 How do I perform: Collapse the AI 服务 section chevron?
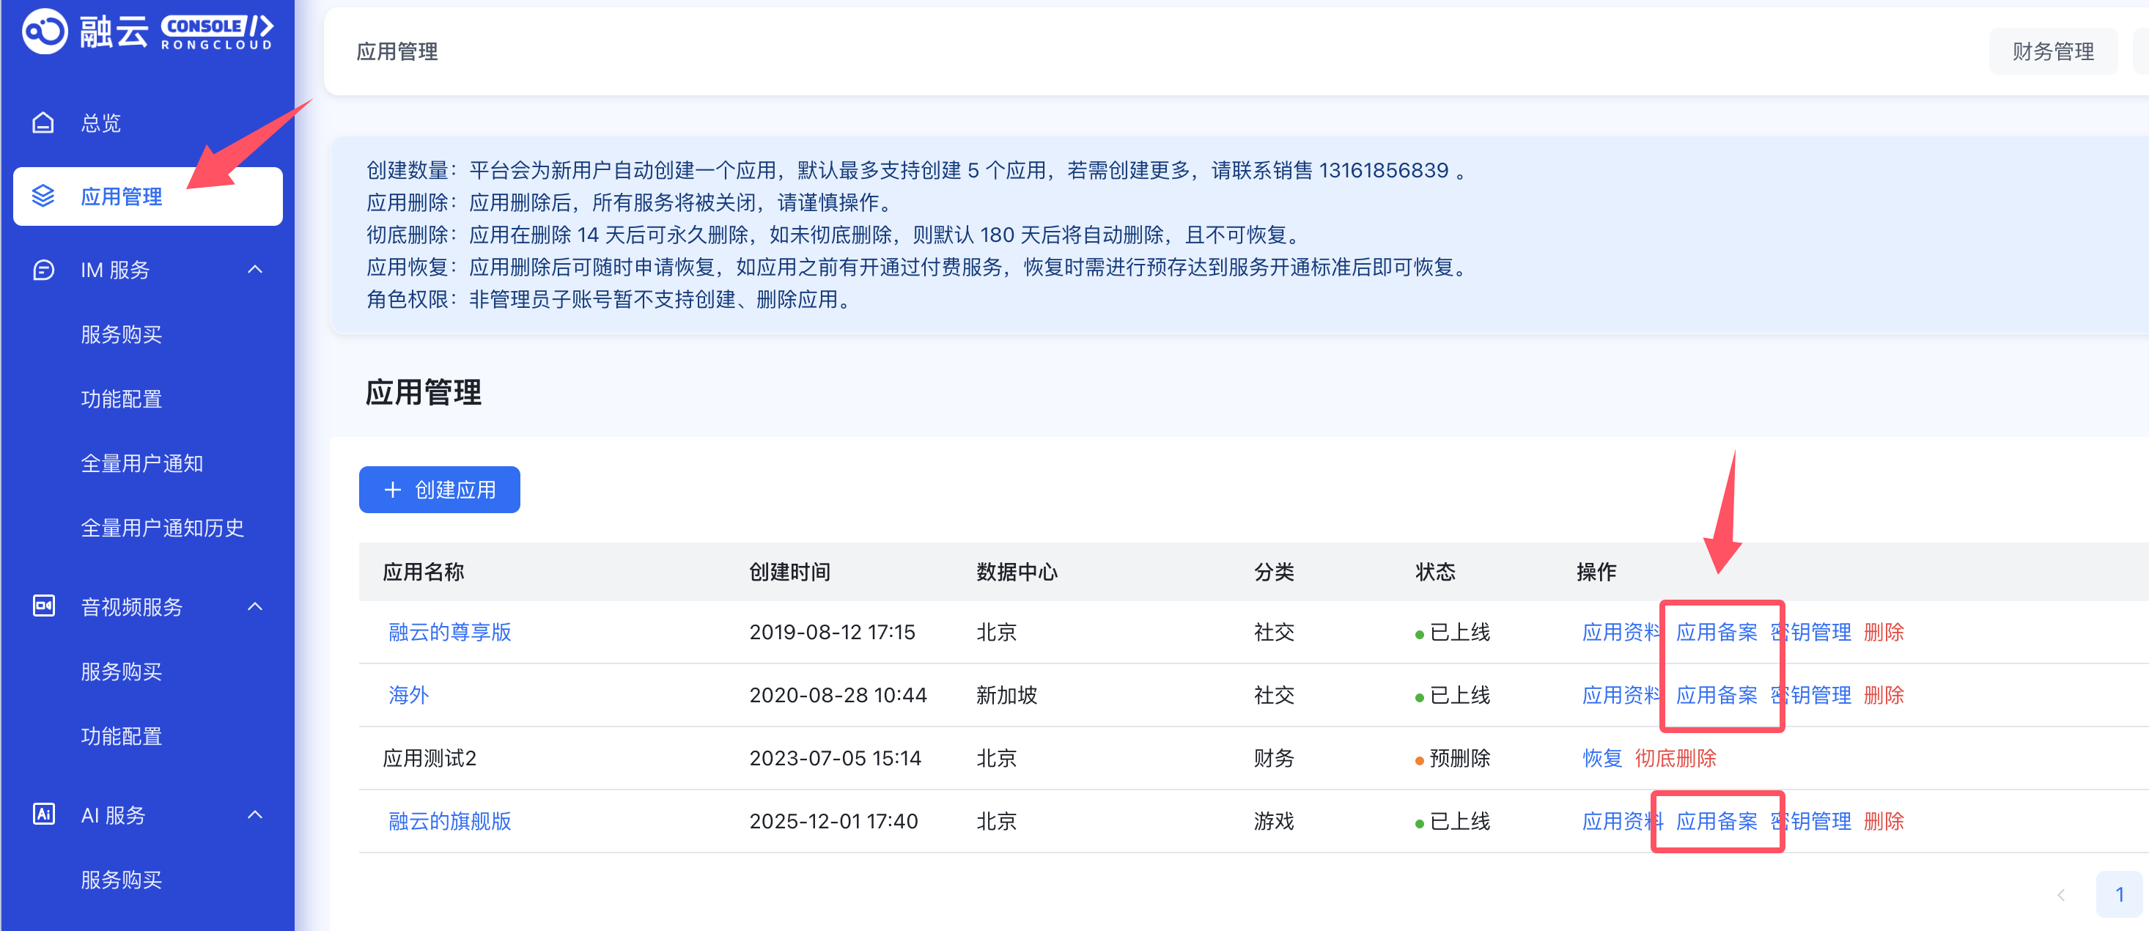(255, 814)
